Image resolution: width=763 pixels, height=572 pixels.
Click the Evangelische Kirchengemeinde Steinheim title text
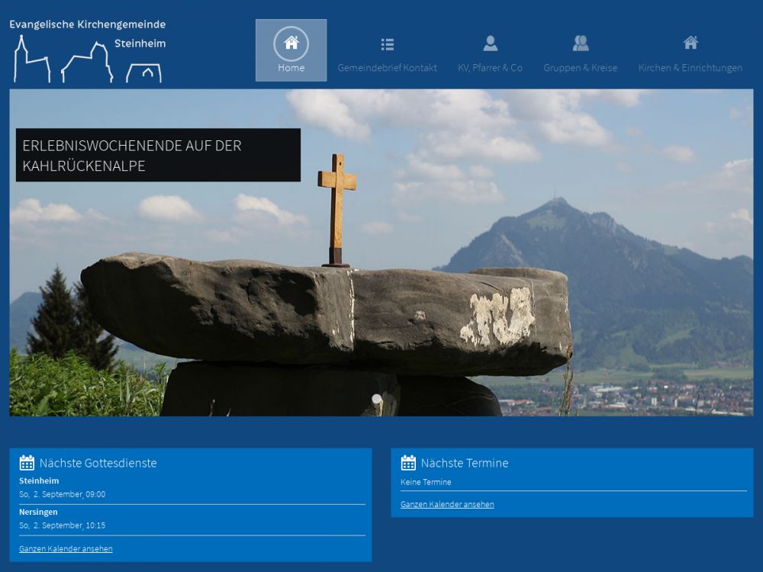(x=87, y=25)
